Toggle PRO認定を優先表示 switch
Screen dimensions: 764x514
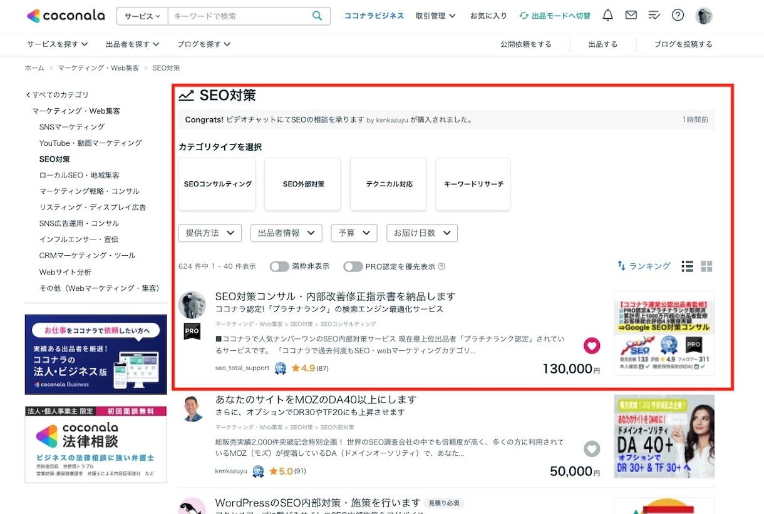353,266
